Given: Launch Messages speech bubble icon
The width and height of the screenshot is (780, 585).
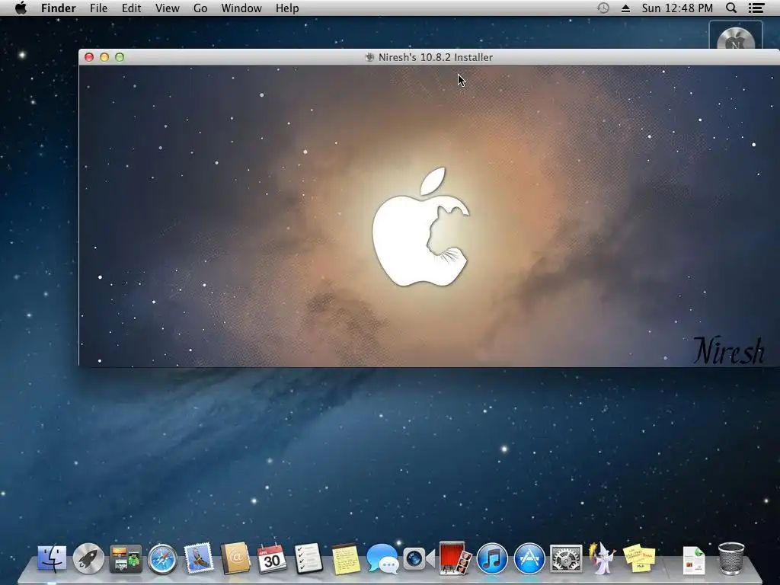Looking at the screenshot, I should [x=382, y=558].
